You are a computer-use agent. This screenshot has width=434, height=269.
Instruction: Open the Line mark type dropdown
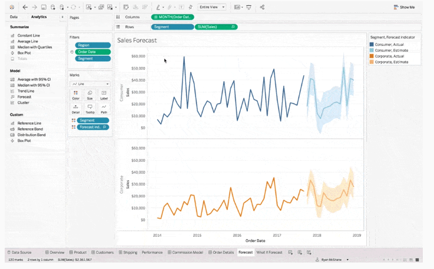coord(90,84)
